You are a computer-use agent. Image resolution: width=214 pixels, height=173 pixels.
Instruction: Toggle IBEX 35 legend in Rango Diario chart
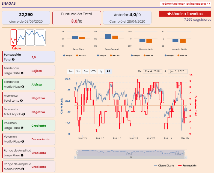point(81,56)
